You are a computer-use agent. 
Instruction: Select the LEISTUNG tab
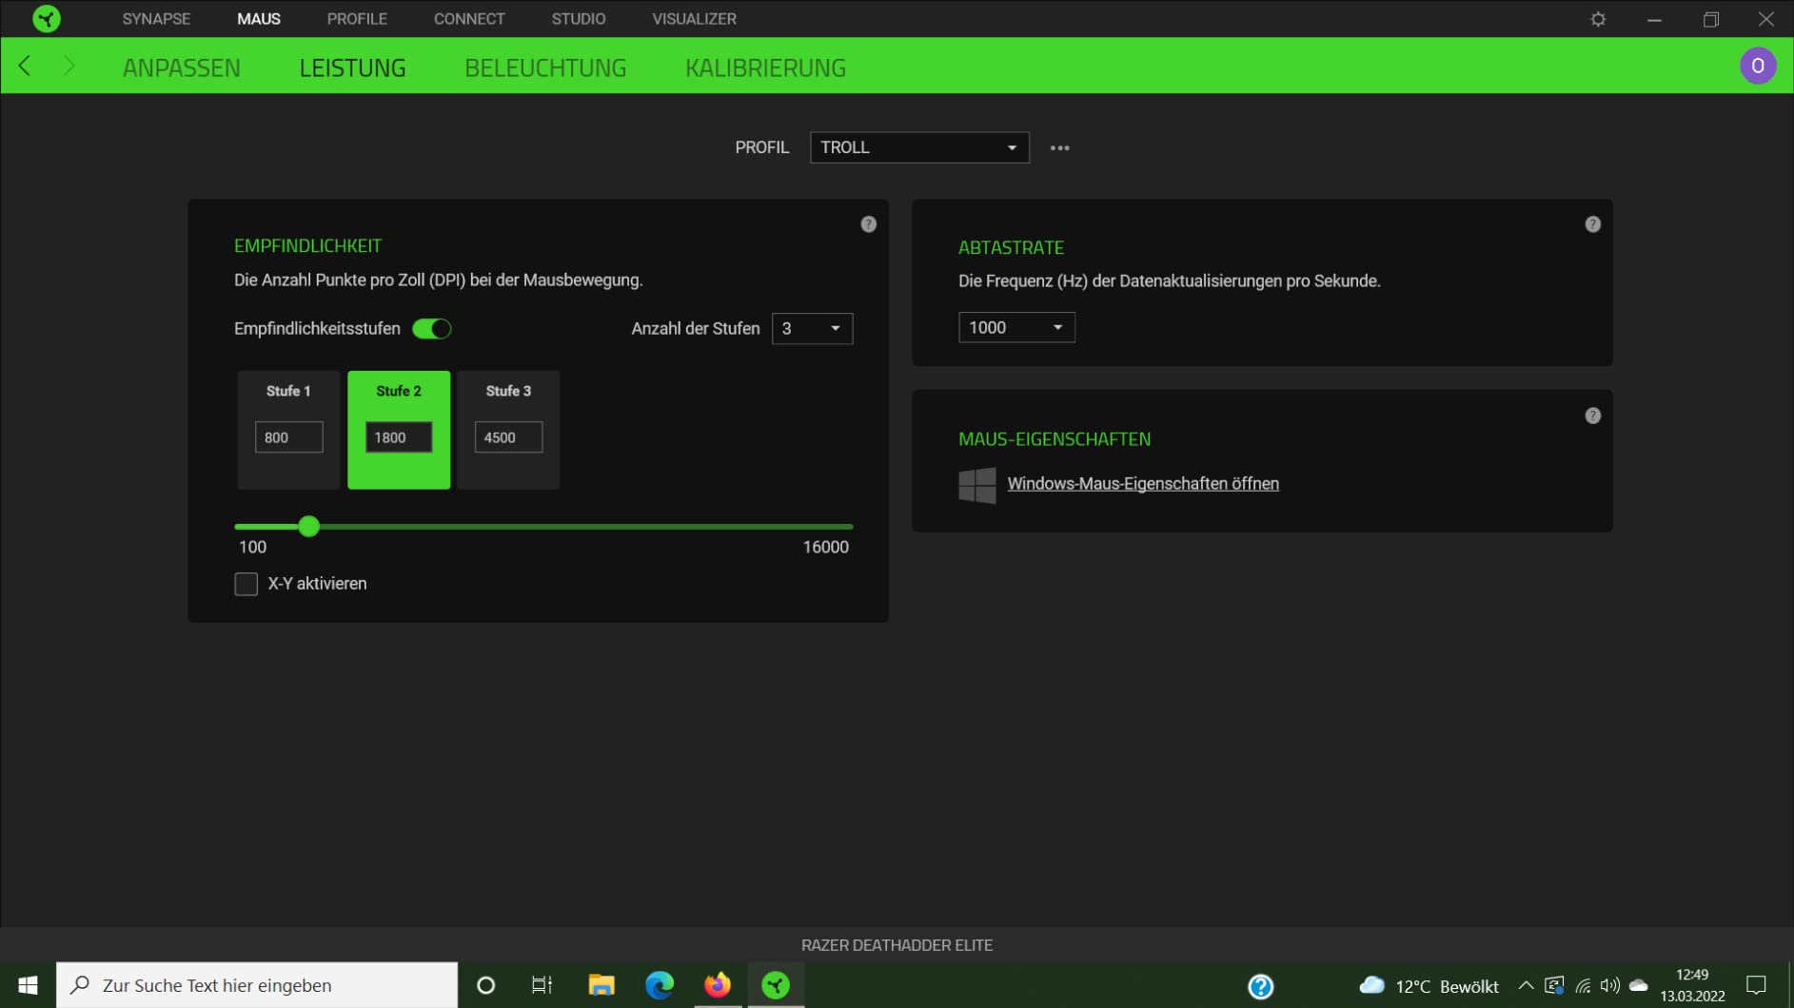(x=352, y=68)
